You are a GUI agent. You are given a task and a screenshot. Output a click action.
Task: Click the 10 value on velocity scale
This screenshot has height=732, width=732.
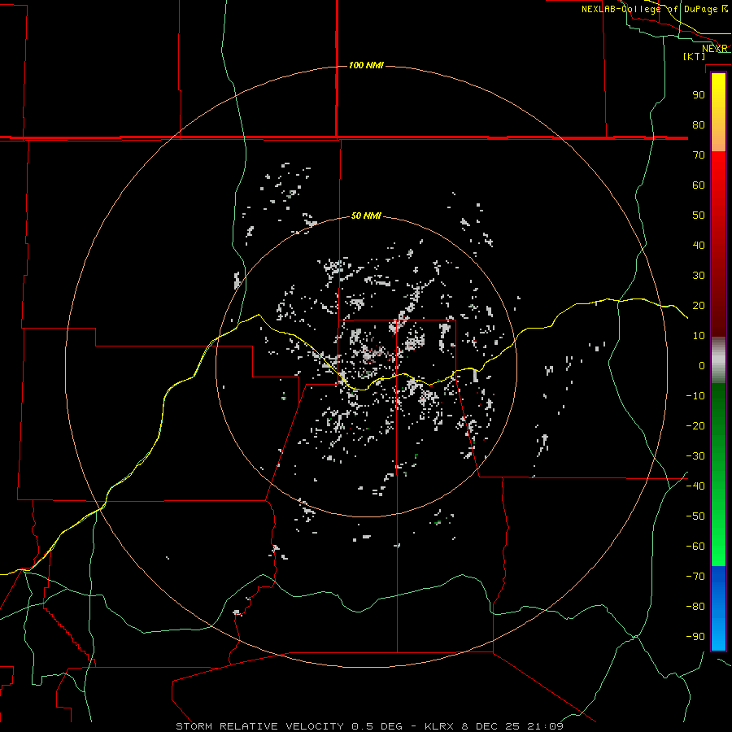(699, 336)
